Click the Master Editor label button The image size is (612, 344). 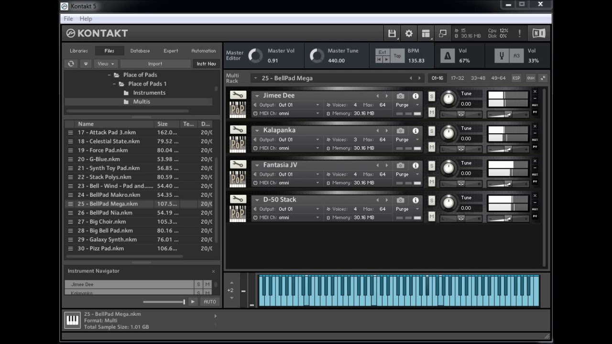point(234,55)
